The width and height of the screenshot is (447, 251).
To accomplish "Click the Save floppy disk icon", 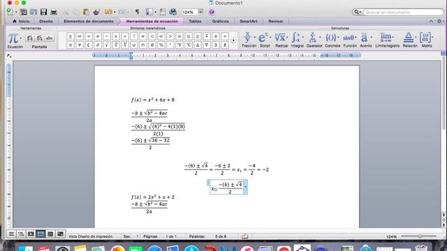I will pyautogui.click(x=43, y=12).
